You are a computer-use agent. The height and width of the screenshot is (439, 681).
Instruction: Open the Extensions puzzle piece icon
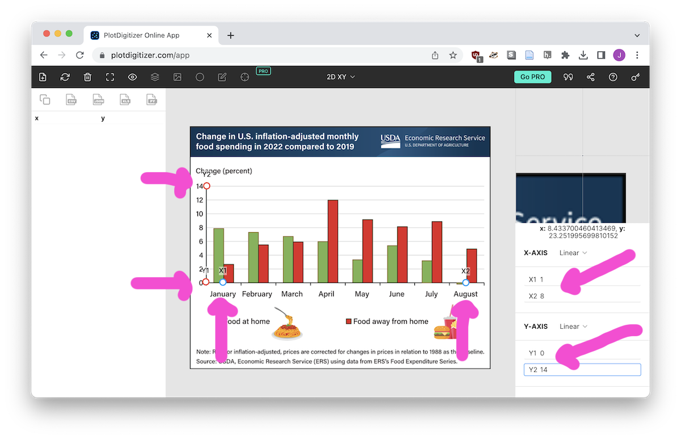tap(565, 55)
